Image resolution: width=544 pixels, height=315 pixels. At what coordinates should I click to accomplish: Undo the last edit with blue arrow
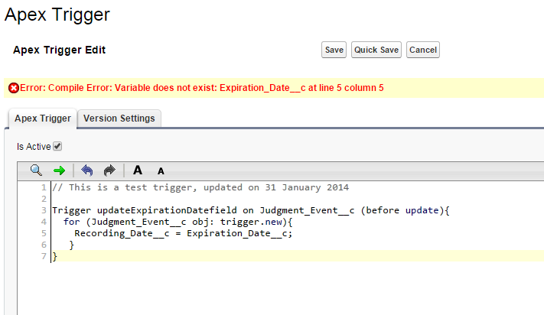pyautogui.click(x=86, y=170)
